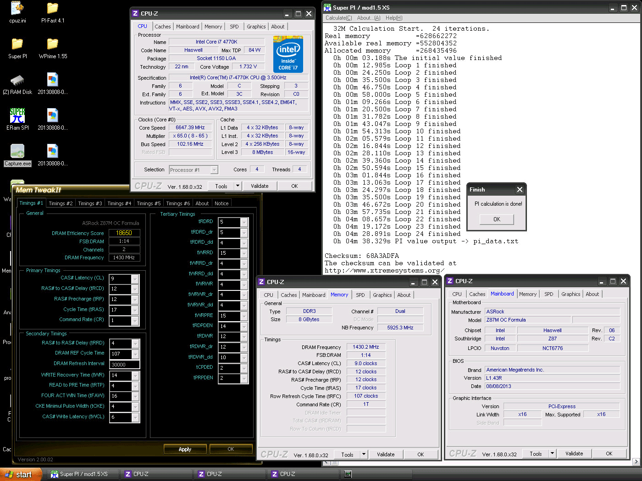Image resolution: width=642 pixels, height=481 pixels.
Task: Click the Intel Core i7 logo badge
Action: pyautogui.click(x=288, y=55)
